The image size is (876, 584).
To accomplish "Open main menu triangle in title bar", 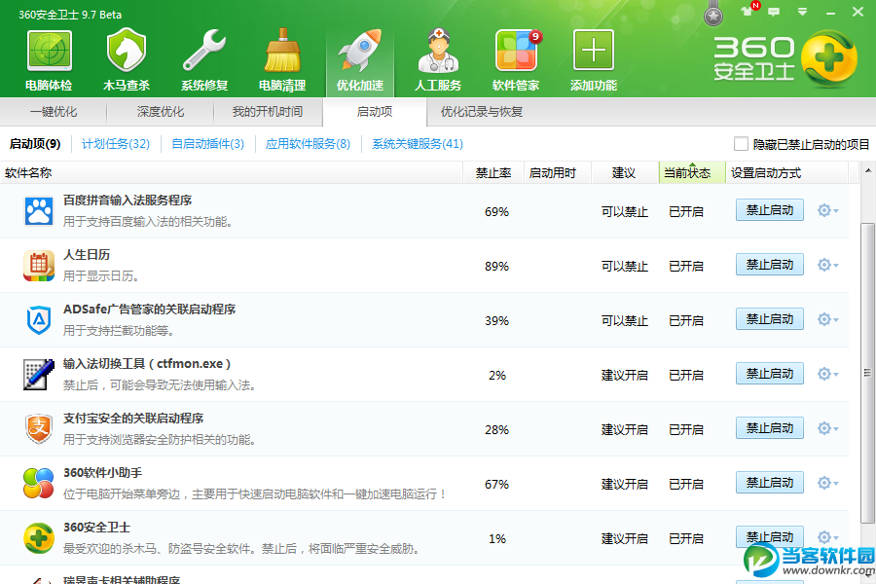I will (802, 12).
